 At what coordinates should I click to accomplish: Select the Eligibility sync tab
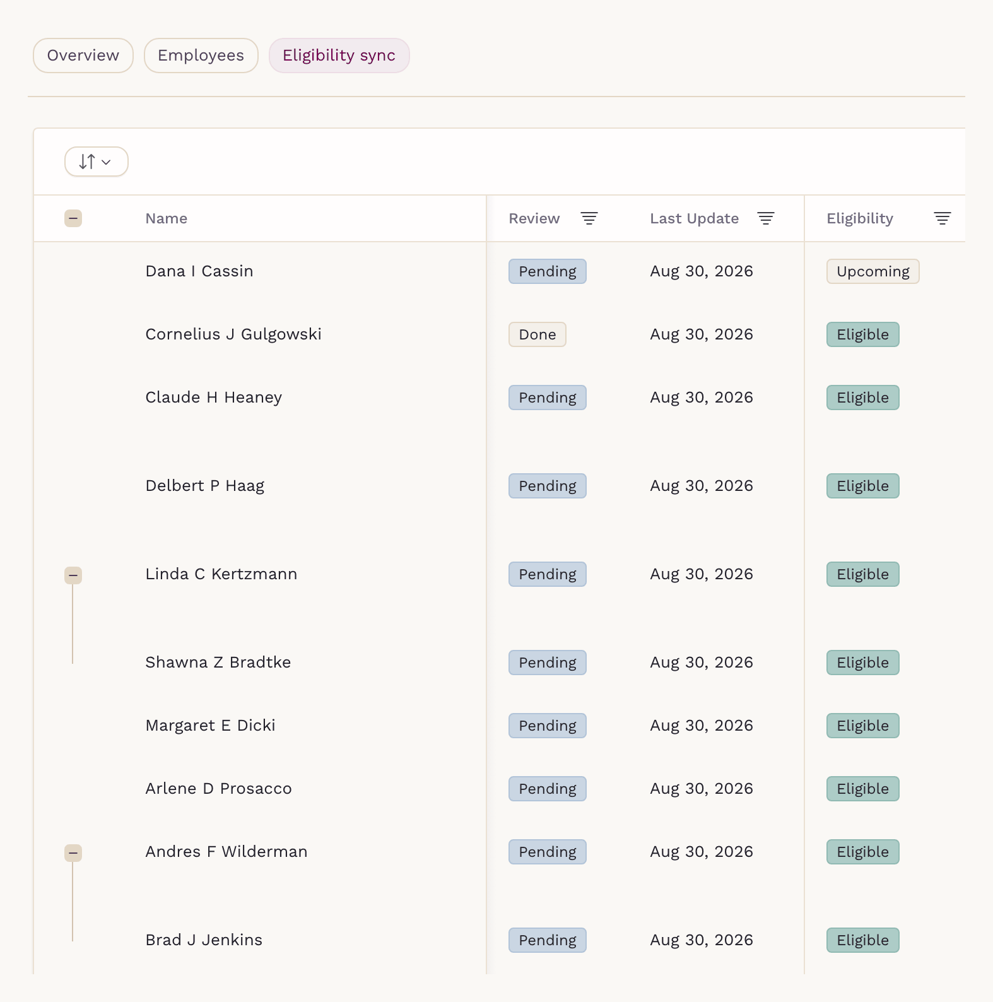tap(339, 56)
